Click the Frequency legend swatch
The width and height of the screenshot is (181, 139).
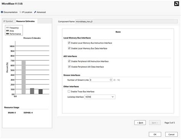click(x=8, y=28)
